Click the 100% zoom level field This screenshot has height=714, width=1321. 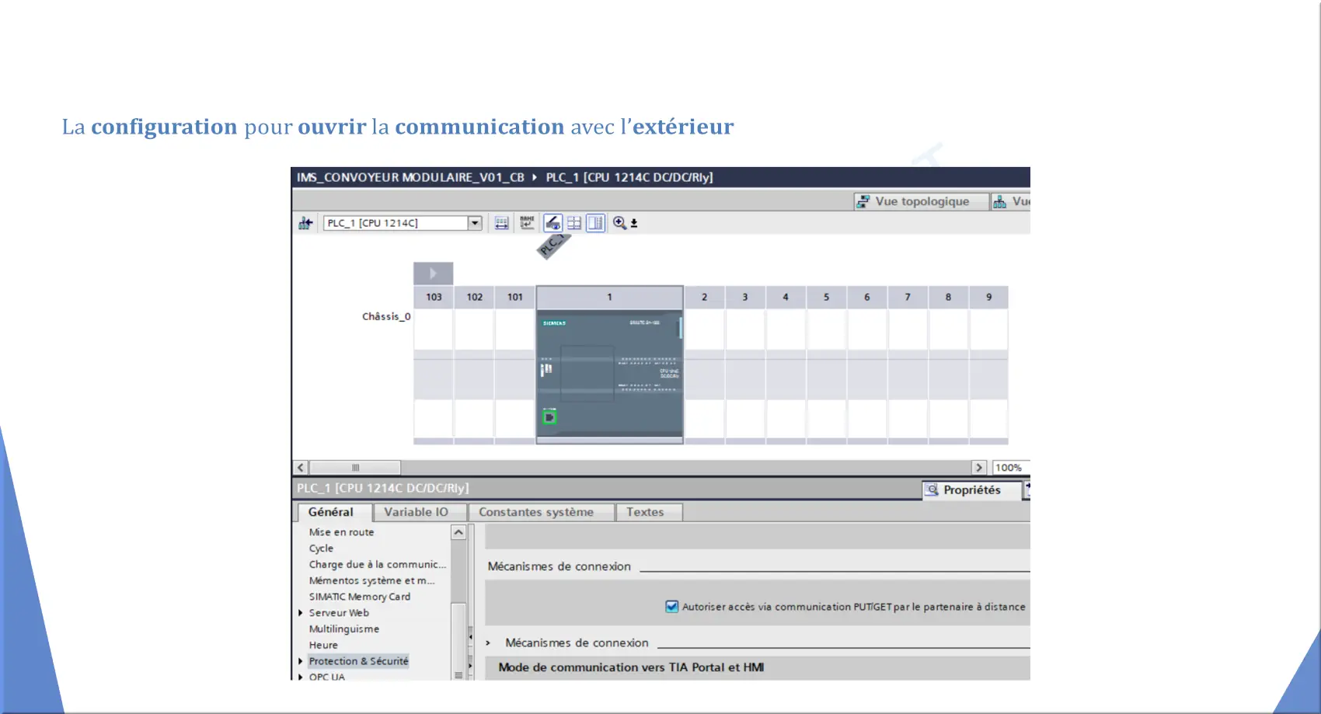[1009, 468]
